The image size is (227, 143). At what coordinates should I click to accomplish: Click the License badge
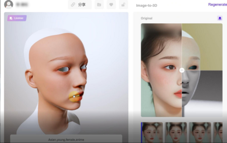[x=17, y=18]
